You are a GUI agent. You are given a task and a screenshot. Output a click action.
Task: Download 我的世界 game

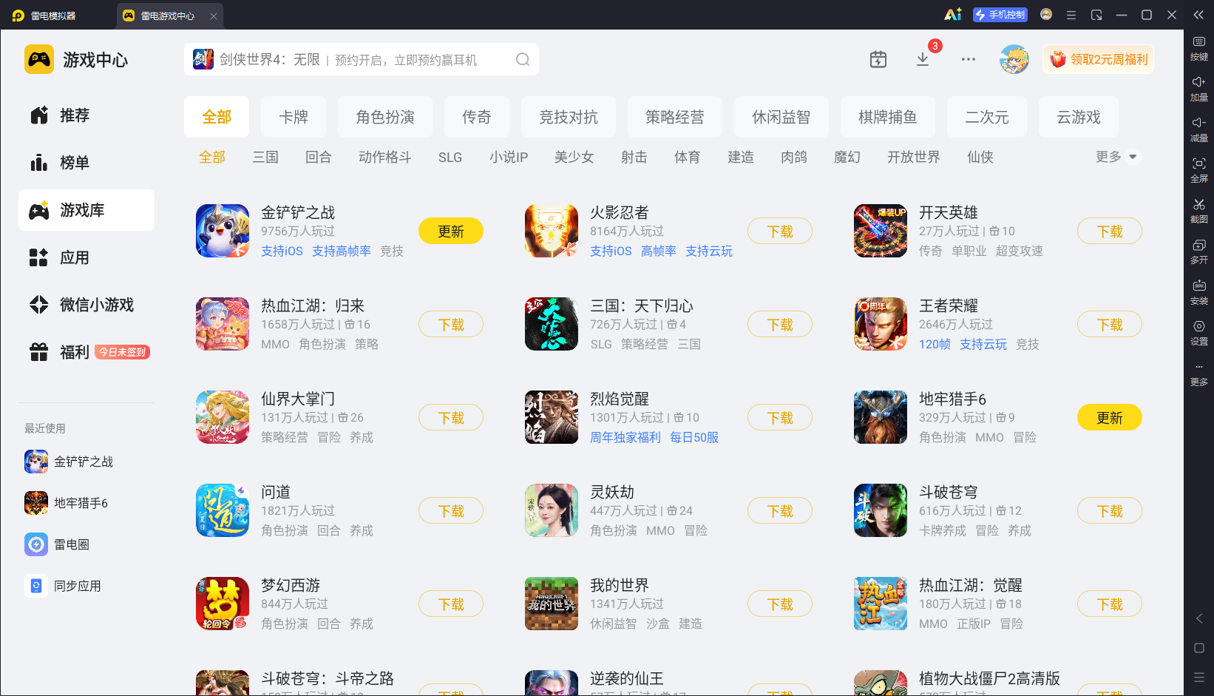(x=780, y=604)
